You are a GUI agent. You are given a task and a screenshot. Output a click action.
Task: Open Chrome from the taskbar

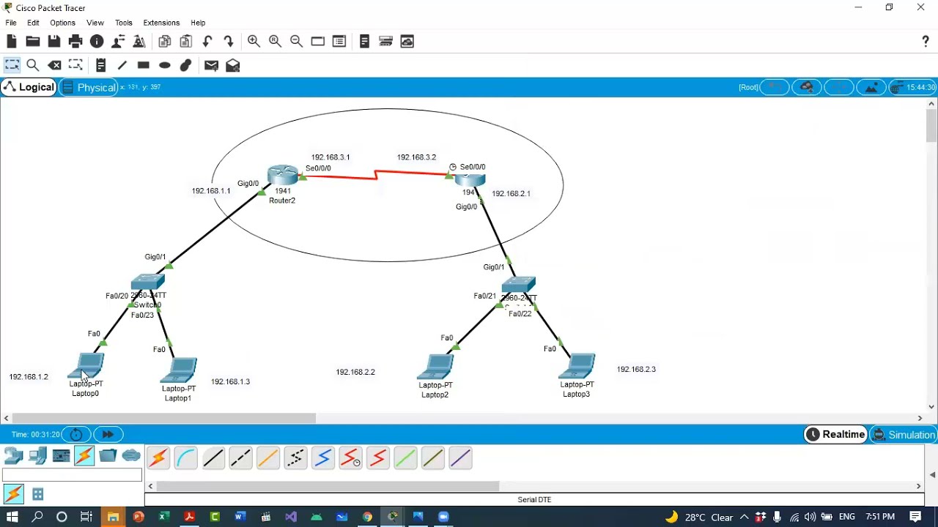367,517
